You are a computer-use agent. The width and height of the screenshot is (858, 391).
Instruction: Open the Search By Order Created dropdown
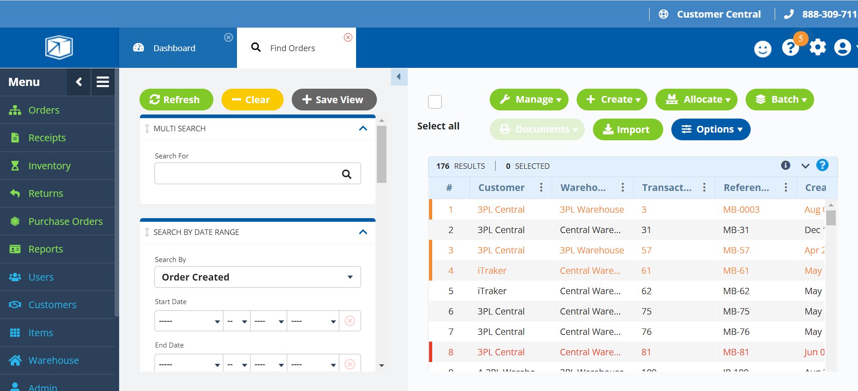coord(257,277)
